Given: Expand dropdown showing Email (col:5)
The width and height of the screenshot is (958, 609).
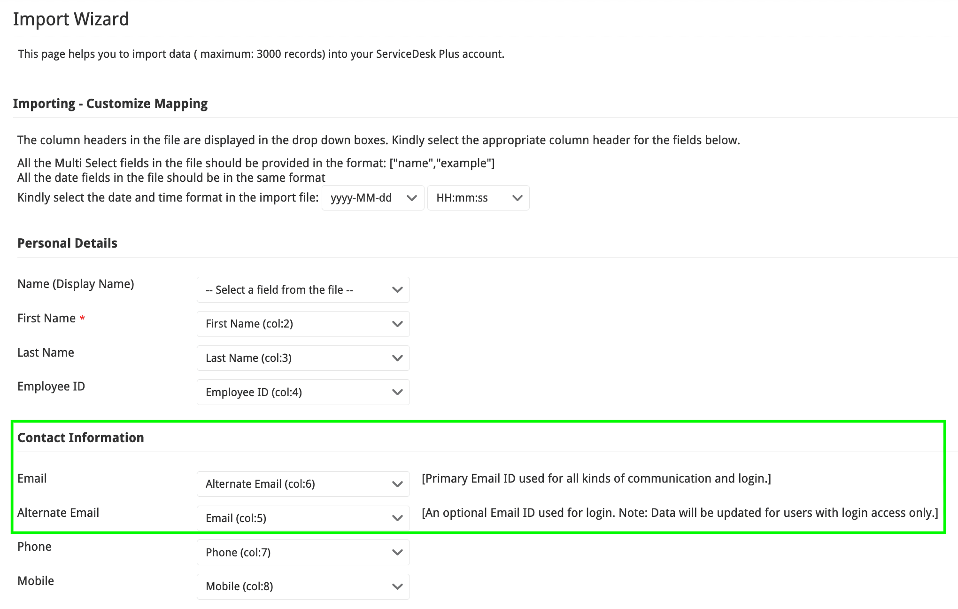Looking at the screenshot, I should [x=303, y=518].
